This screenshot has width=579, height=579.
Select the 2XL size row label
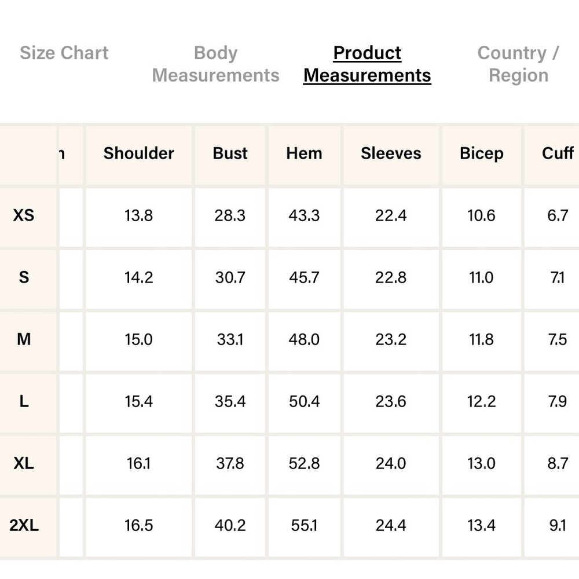point(24,526)
